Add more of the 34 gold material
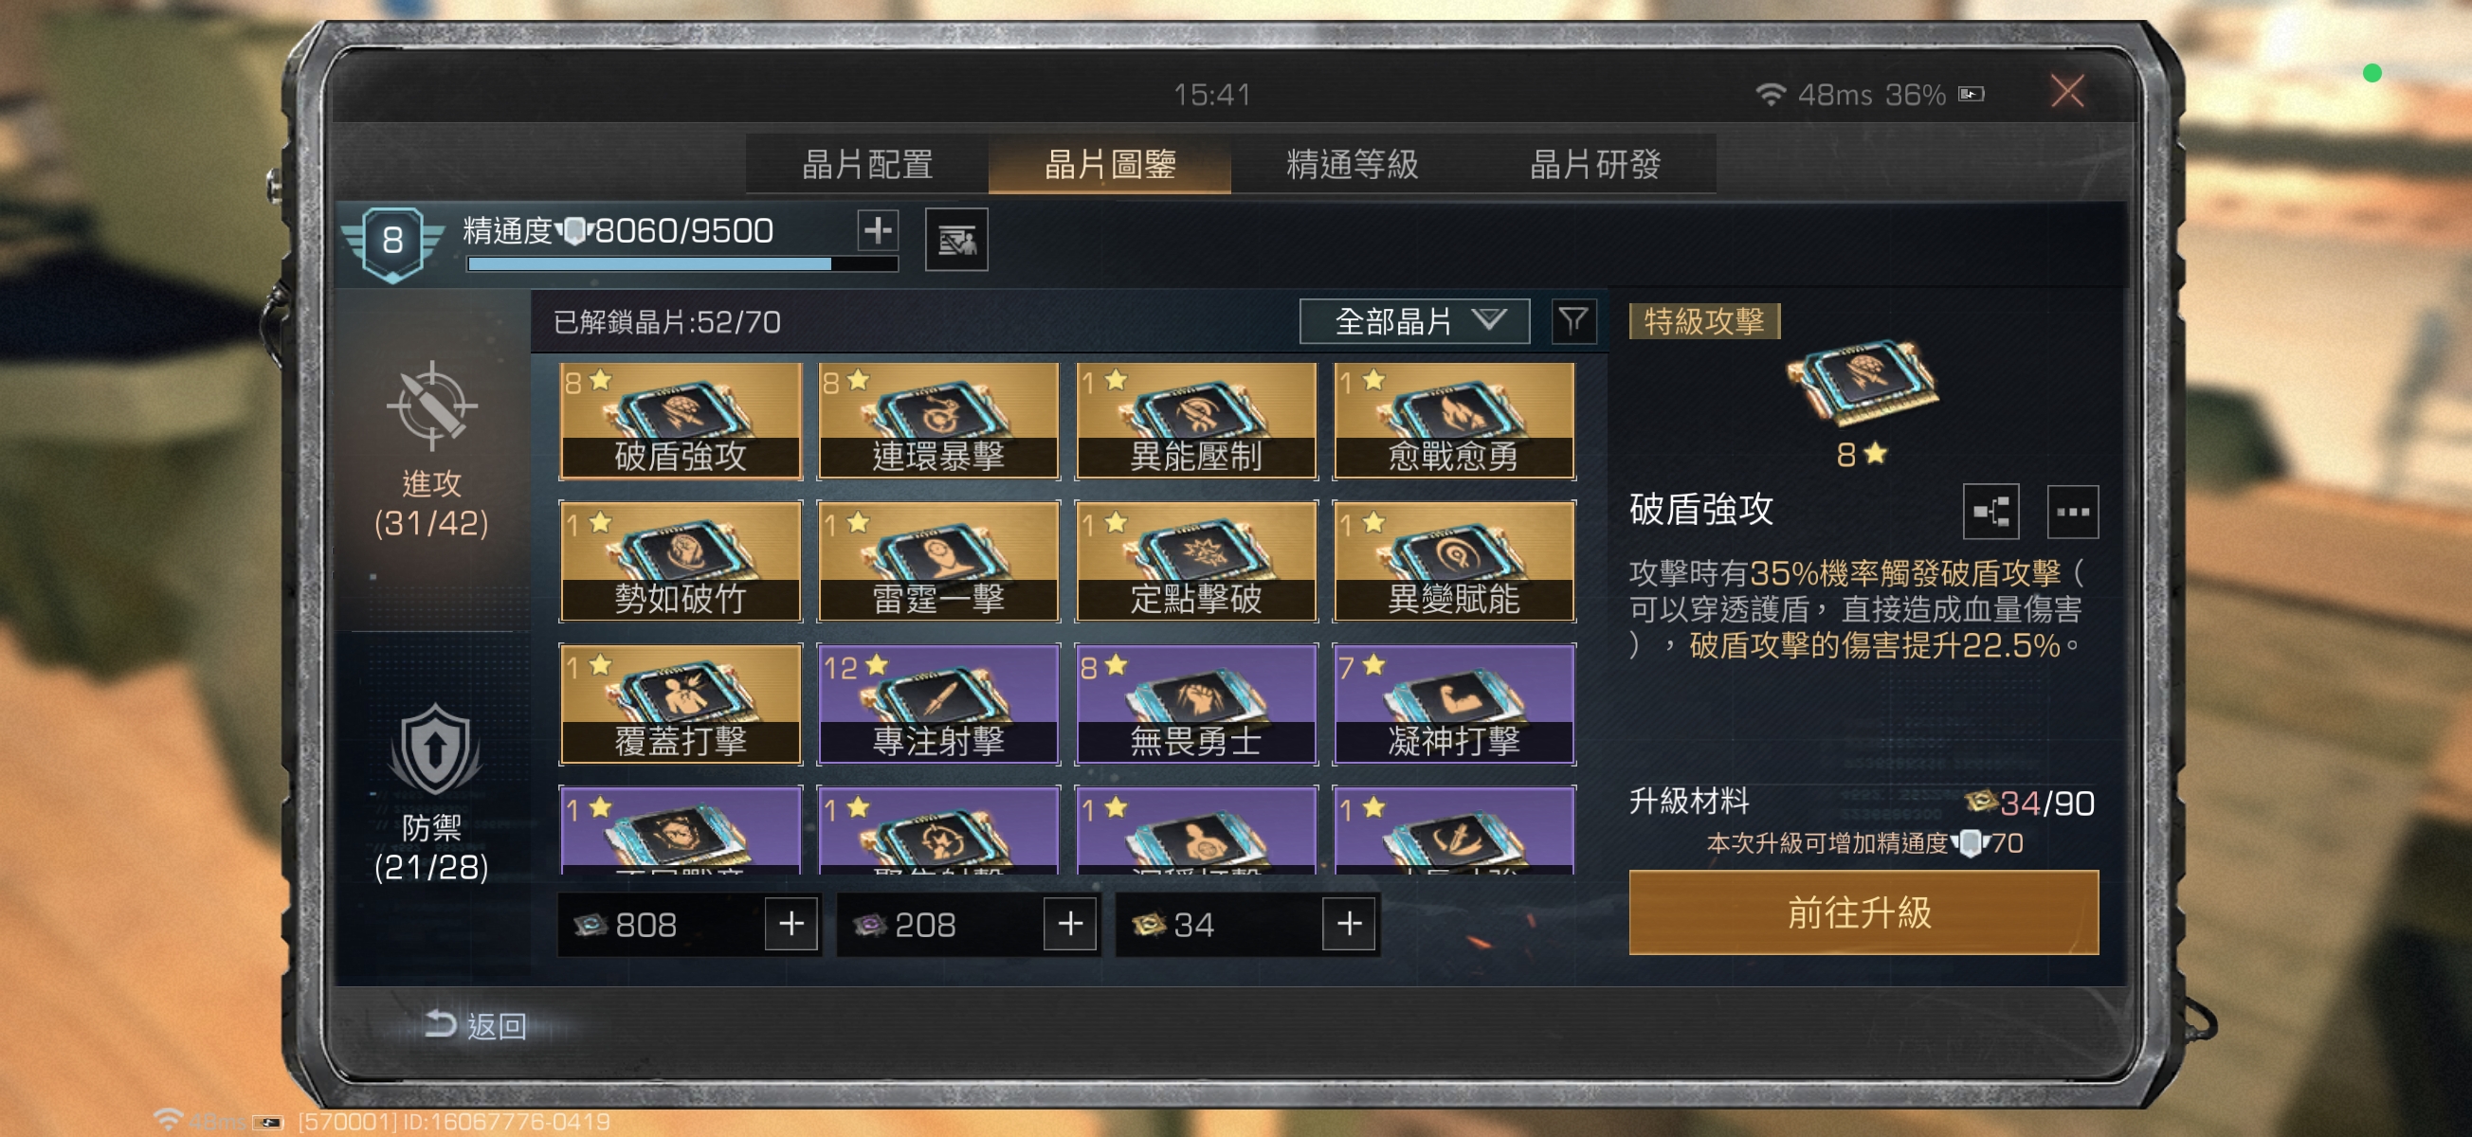The width and height of the screenshot is (2472, 1137). pos(1349,924)
